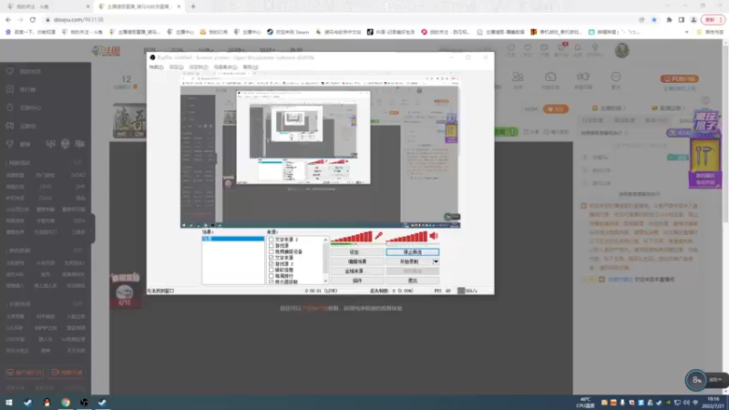Open OBS 设定 settings button
Viewport: 729px width, 410px height.
pos(357,252)
